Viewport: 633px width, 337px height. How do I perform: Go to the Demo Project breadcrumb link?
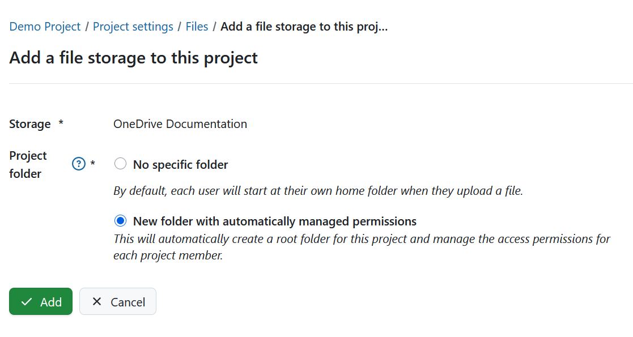coord(45,26)
